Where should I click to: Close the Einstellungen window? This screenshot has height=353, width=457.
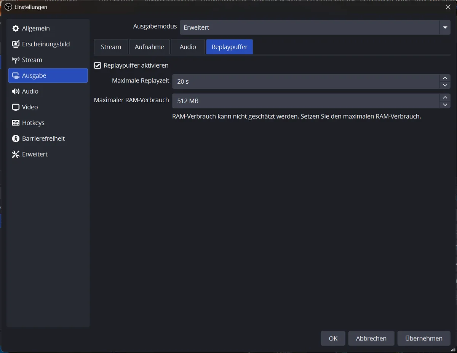[x=448, y=7]
